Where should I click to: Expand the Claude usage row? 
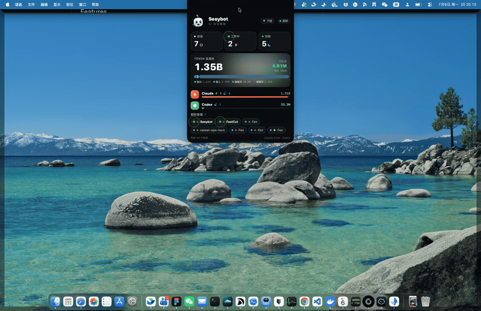click(x=241, y=94)
